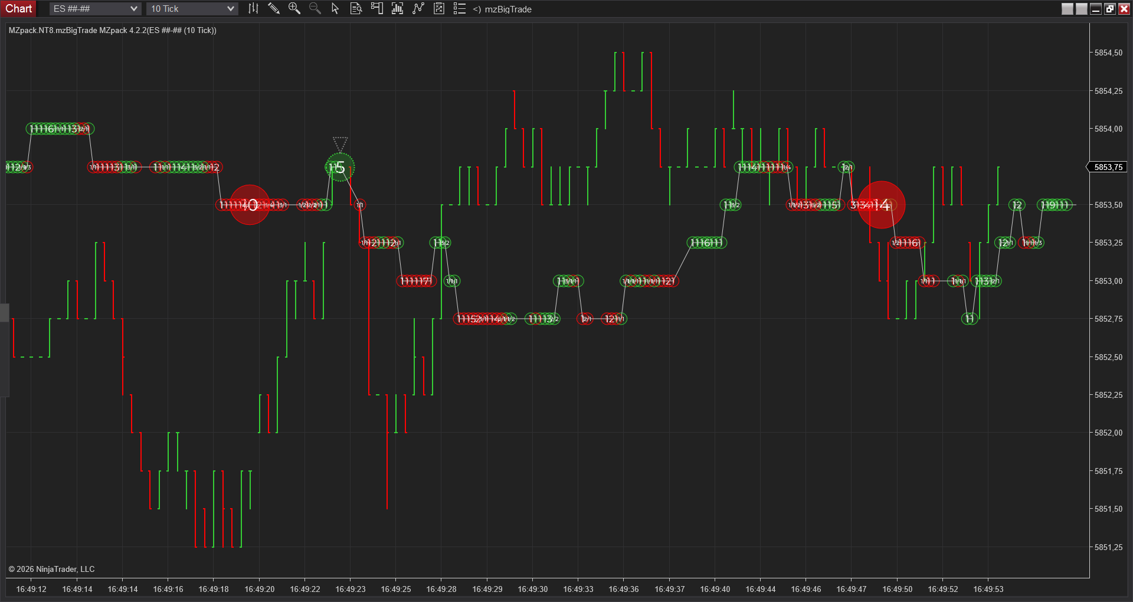Image resolution: width=1133 pixels, height=602 pixels.
Task: Activate the Zoom In magnifier tool
Action: tap(294, 8)
